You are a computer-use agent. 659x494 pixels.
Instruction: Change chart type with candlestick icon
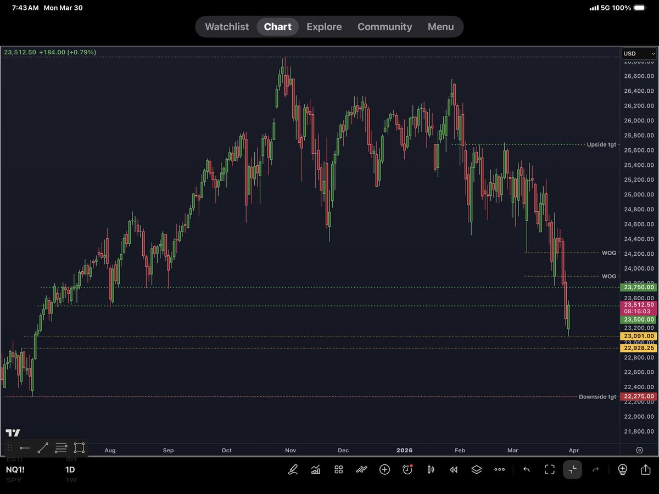[x=430, y=470]
